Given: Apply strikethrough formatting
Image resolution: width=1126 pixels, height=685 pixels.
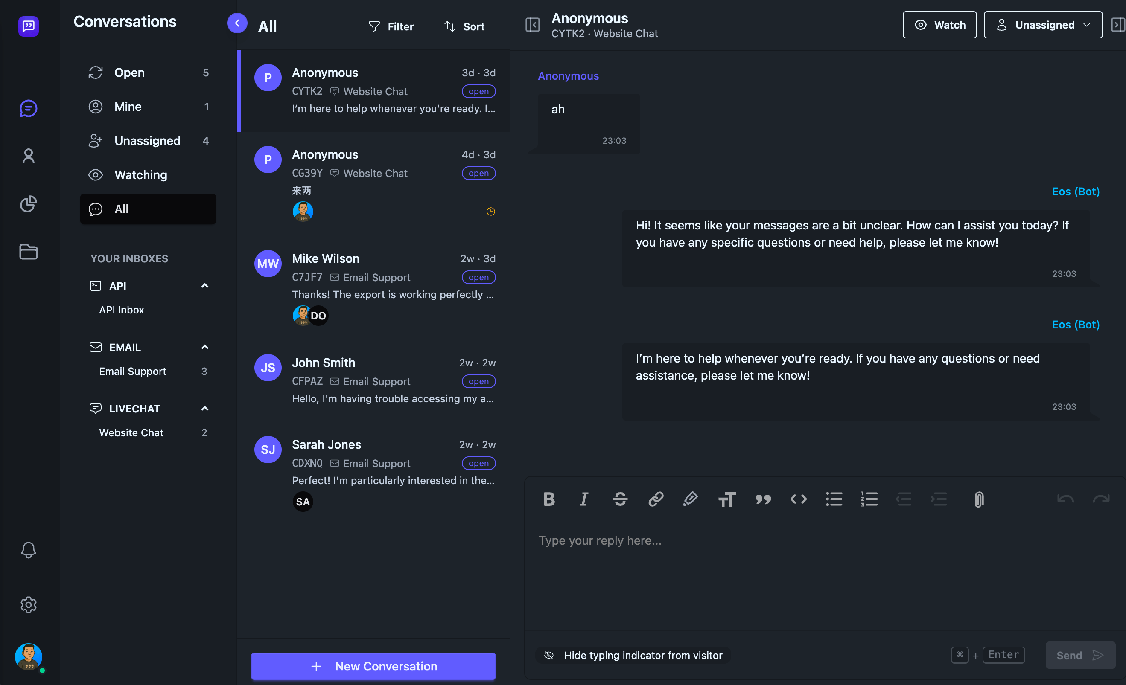Looking at the screenshot, I should pyautogui.click(x=620, y=499).
